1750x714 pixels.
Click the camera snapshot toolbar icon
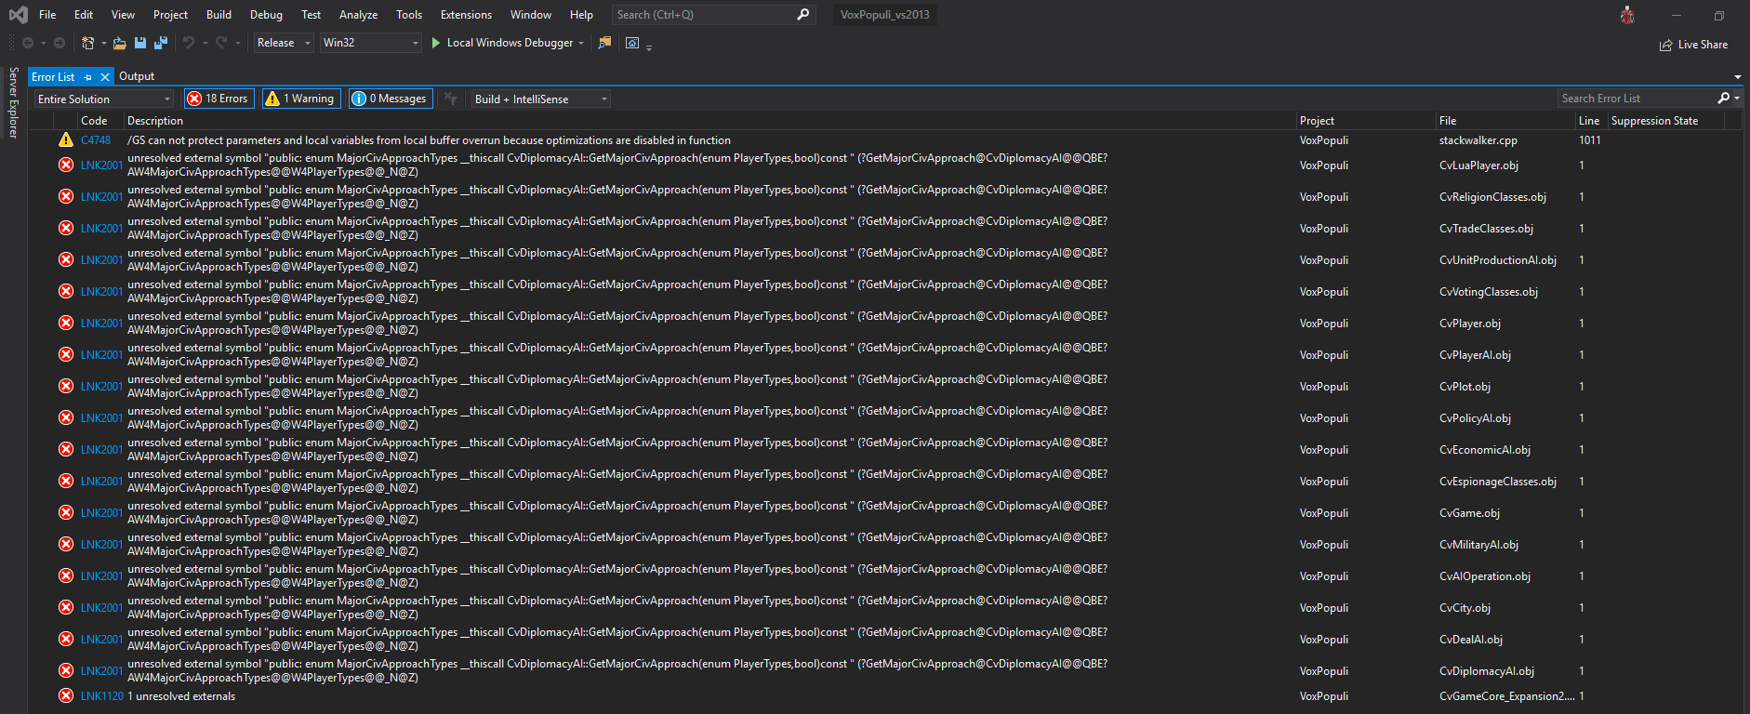pyautogui.click(x=632, y=43)
